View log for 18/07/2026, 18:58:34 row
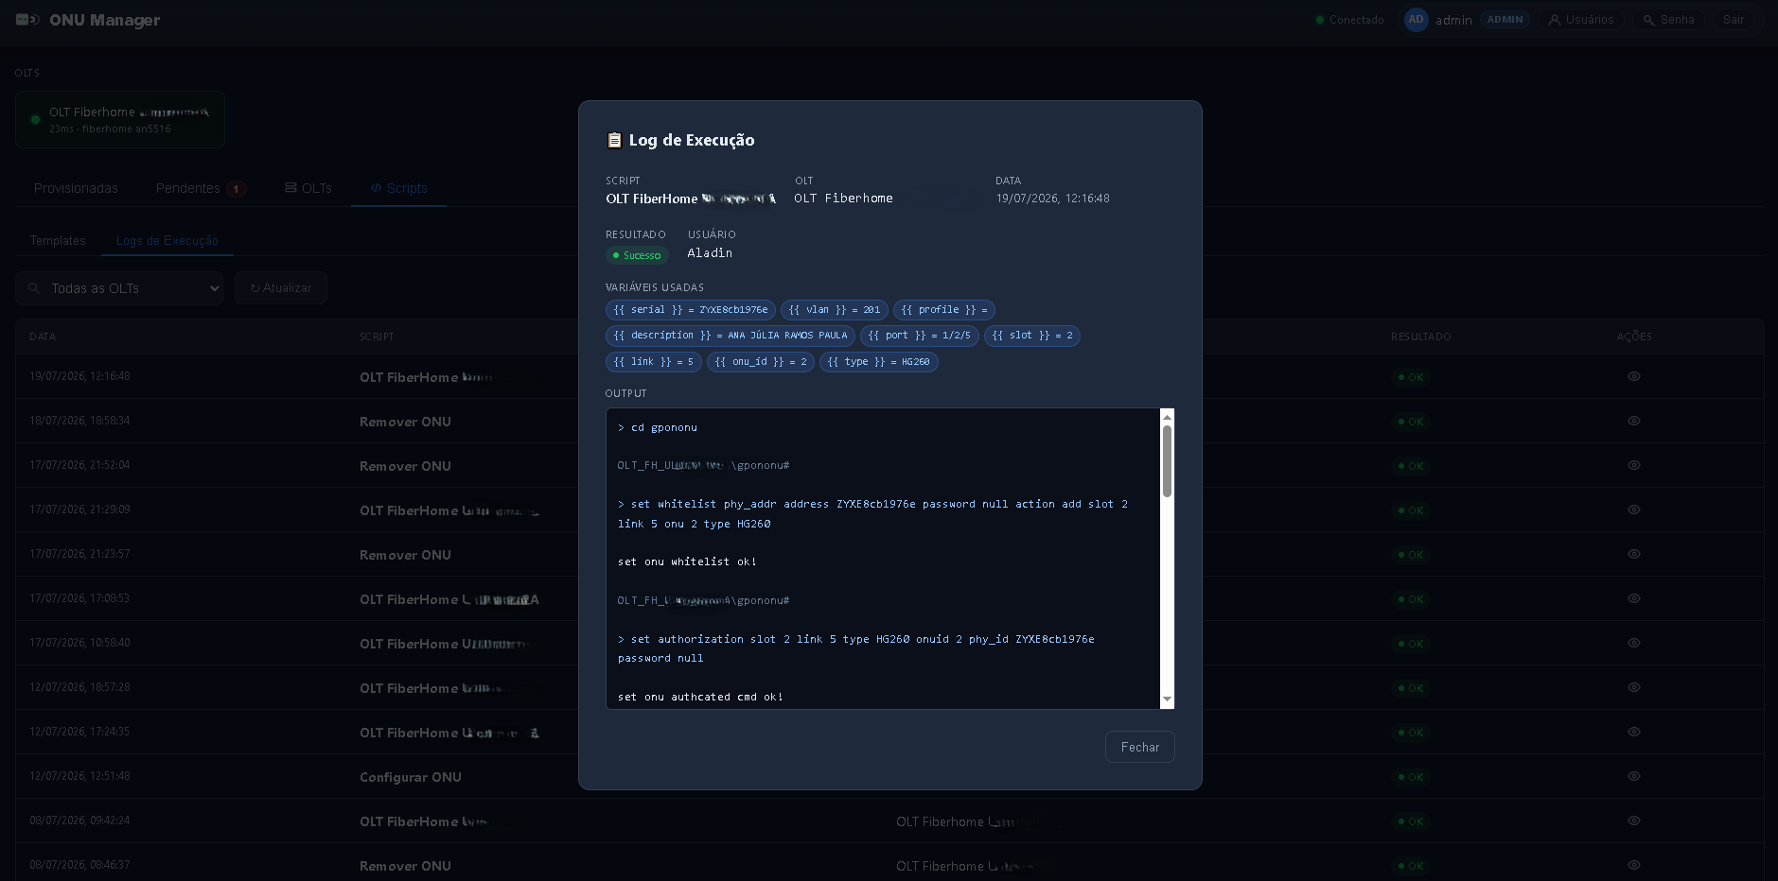The width and height of the screenshot is (1778, 881). coord(1633,421)
